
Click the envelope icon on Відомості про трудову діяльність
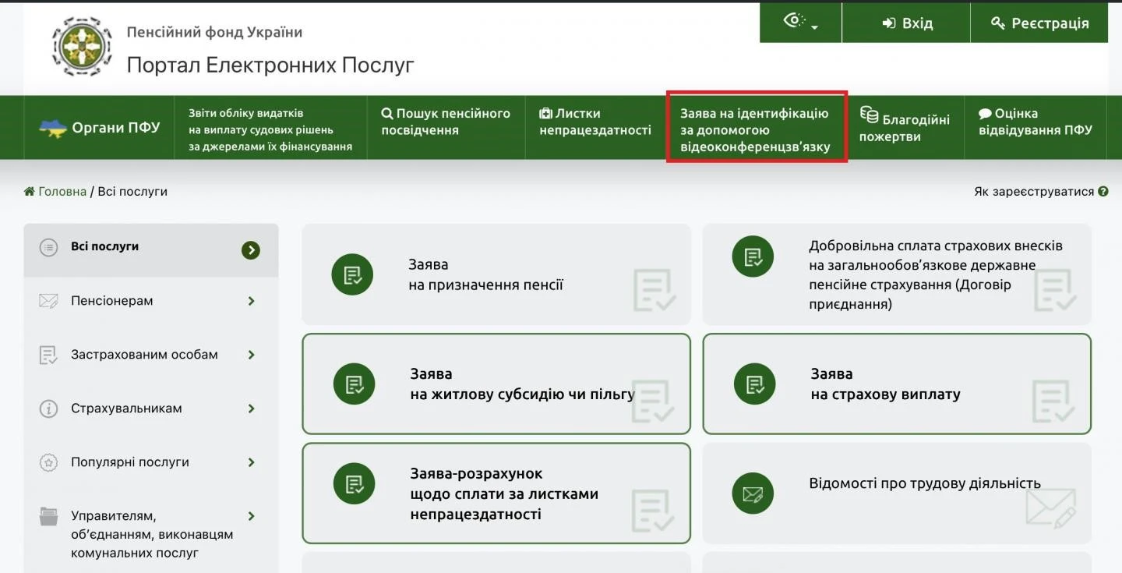click(x=752, y=493)
